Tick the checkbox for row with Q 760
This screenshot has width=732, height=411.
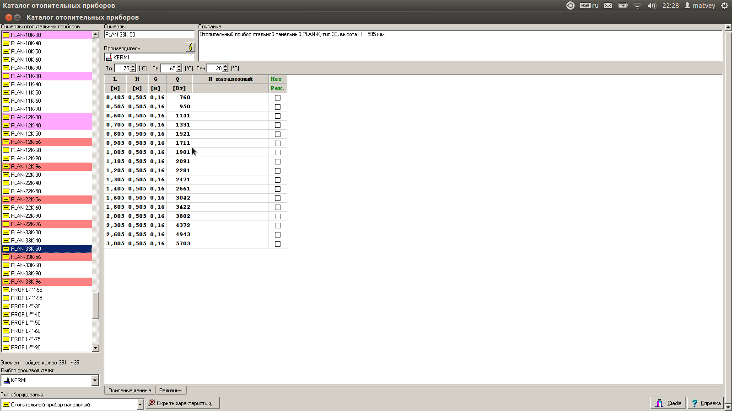pyautogui.click(x=278, y=98)
